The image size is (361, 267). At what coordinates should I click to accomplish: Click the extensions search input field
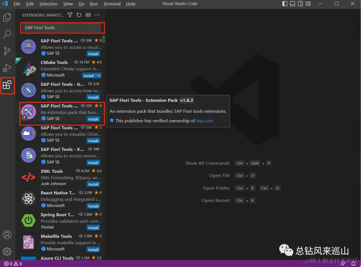[x=62, y=28]
